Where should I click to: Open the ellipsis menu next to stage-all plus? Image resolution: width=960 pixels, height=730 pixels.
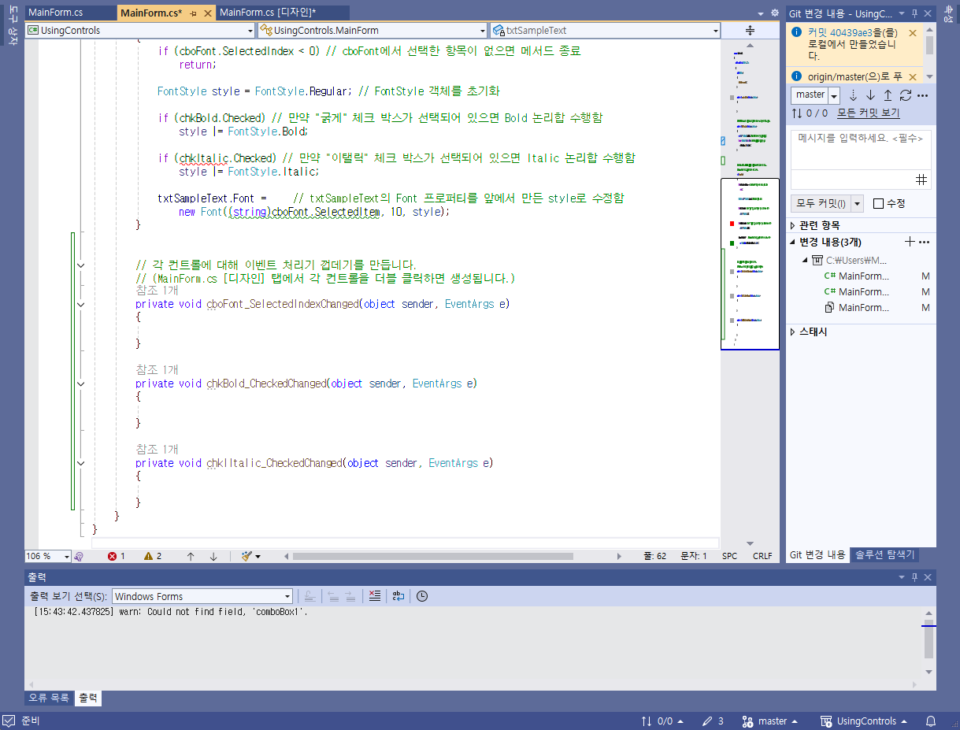pos(924,242)
